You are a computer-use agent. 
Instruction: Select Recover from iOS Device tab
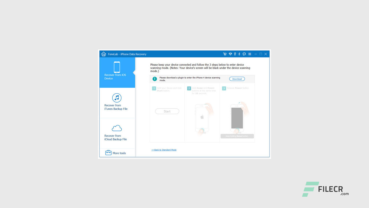[117, 73]
